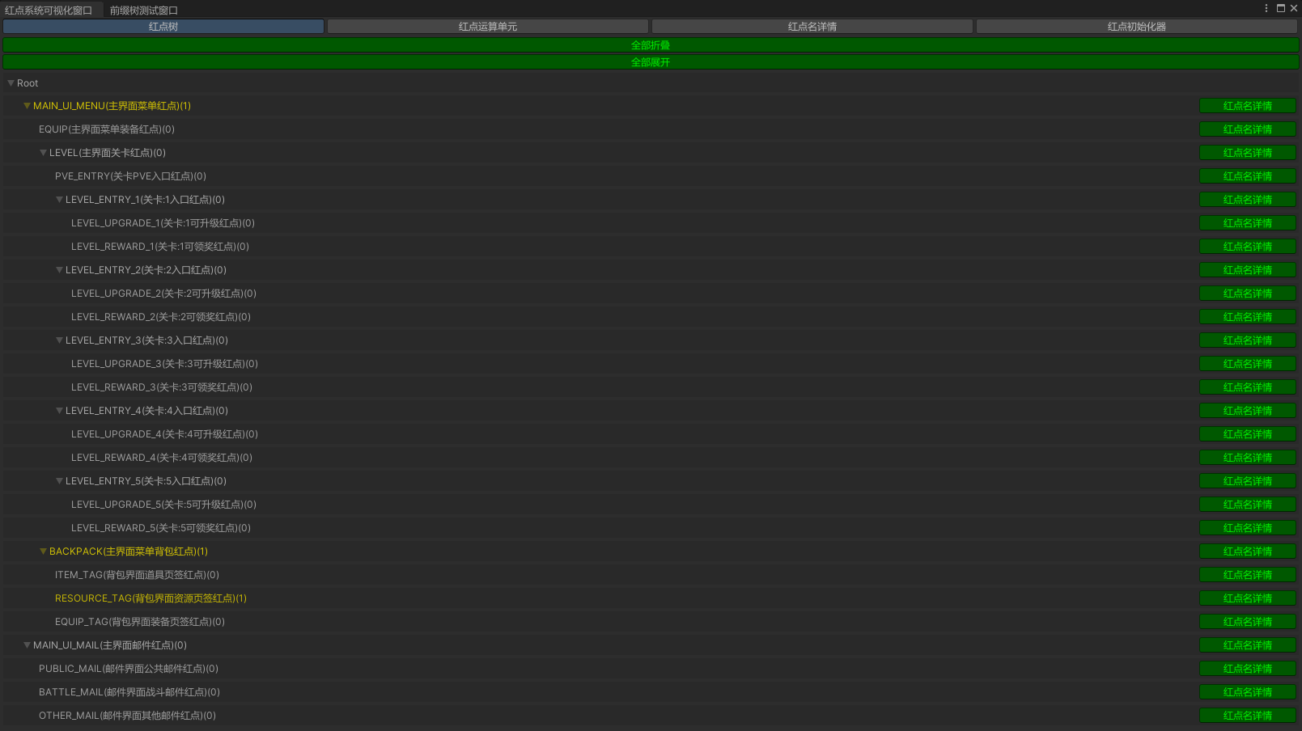
Task: Select the PVE_ENTRY tree item
Action: (130, 176)
